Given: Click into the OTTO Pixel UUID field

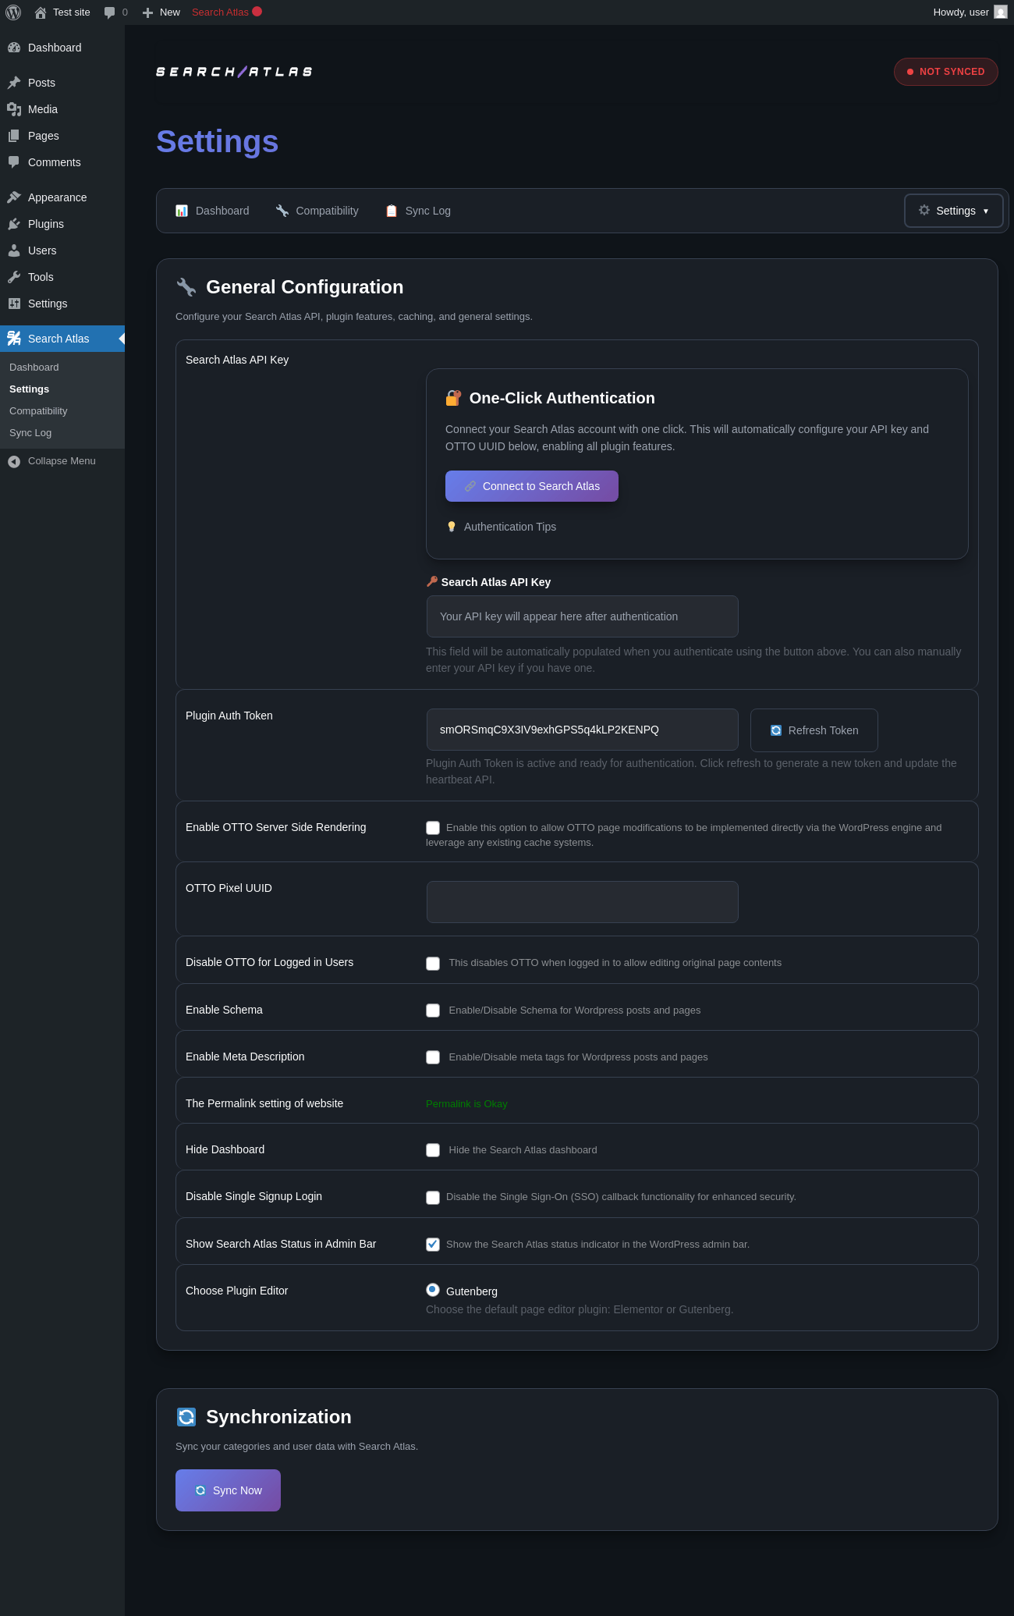Looking at the screenshot, I should pyautogui.click(x=583, y=902).
